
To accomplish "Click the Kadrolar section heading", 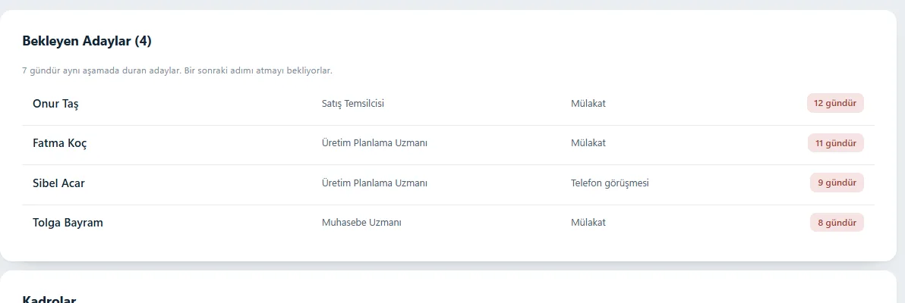I will click(49, 299).
